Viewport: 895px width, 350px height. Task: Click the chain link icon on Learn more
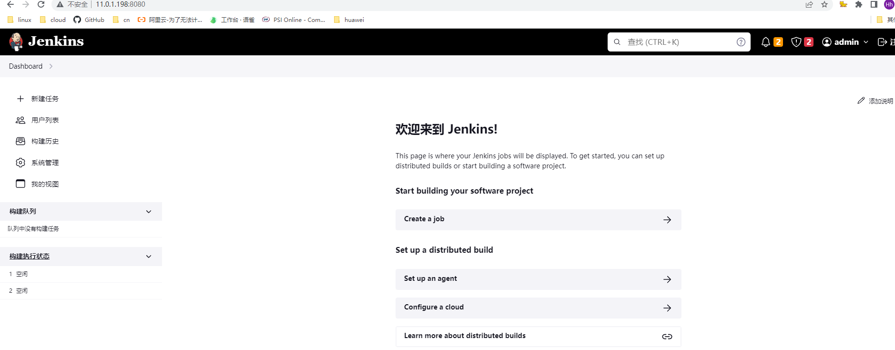point(667,337)
